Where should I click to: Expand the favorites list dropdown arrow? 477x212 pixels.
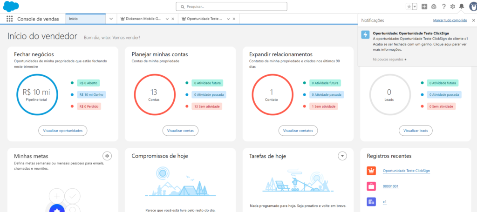pos(415,7)
